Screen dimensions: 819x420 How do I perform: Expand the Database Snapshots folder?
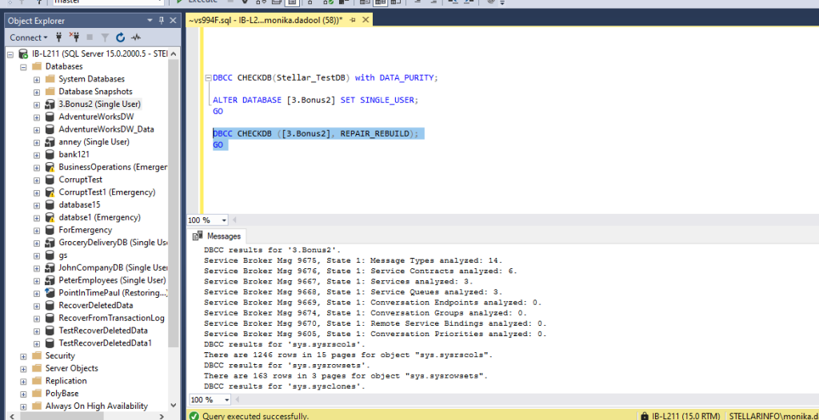[37, 91]
